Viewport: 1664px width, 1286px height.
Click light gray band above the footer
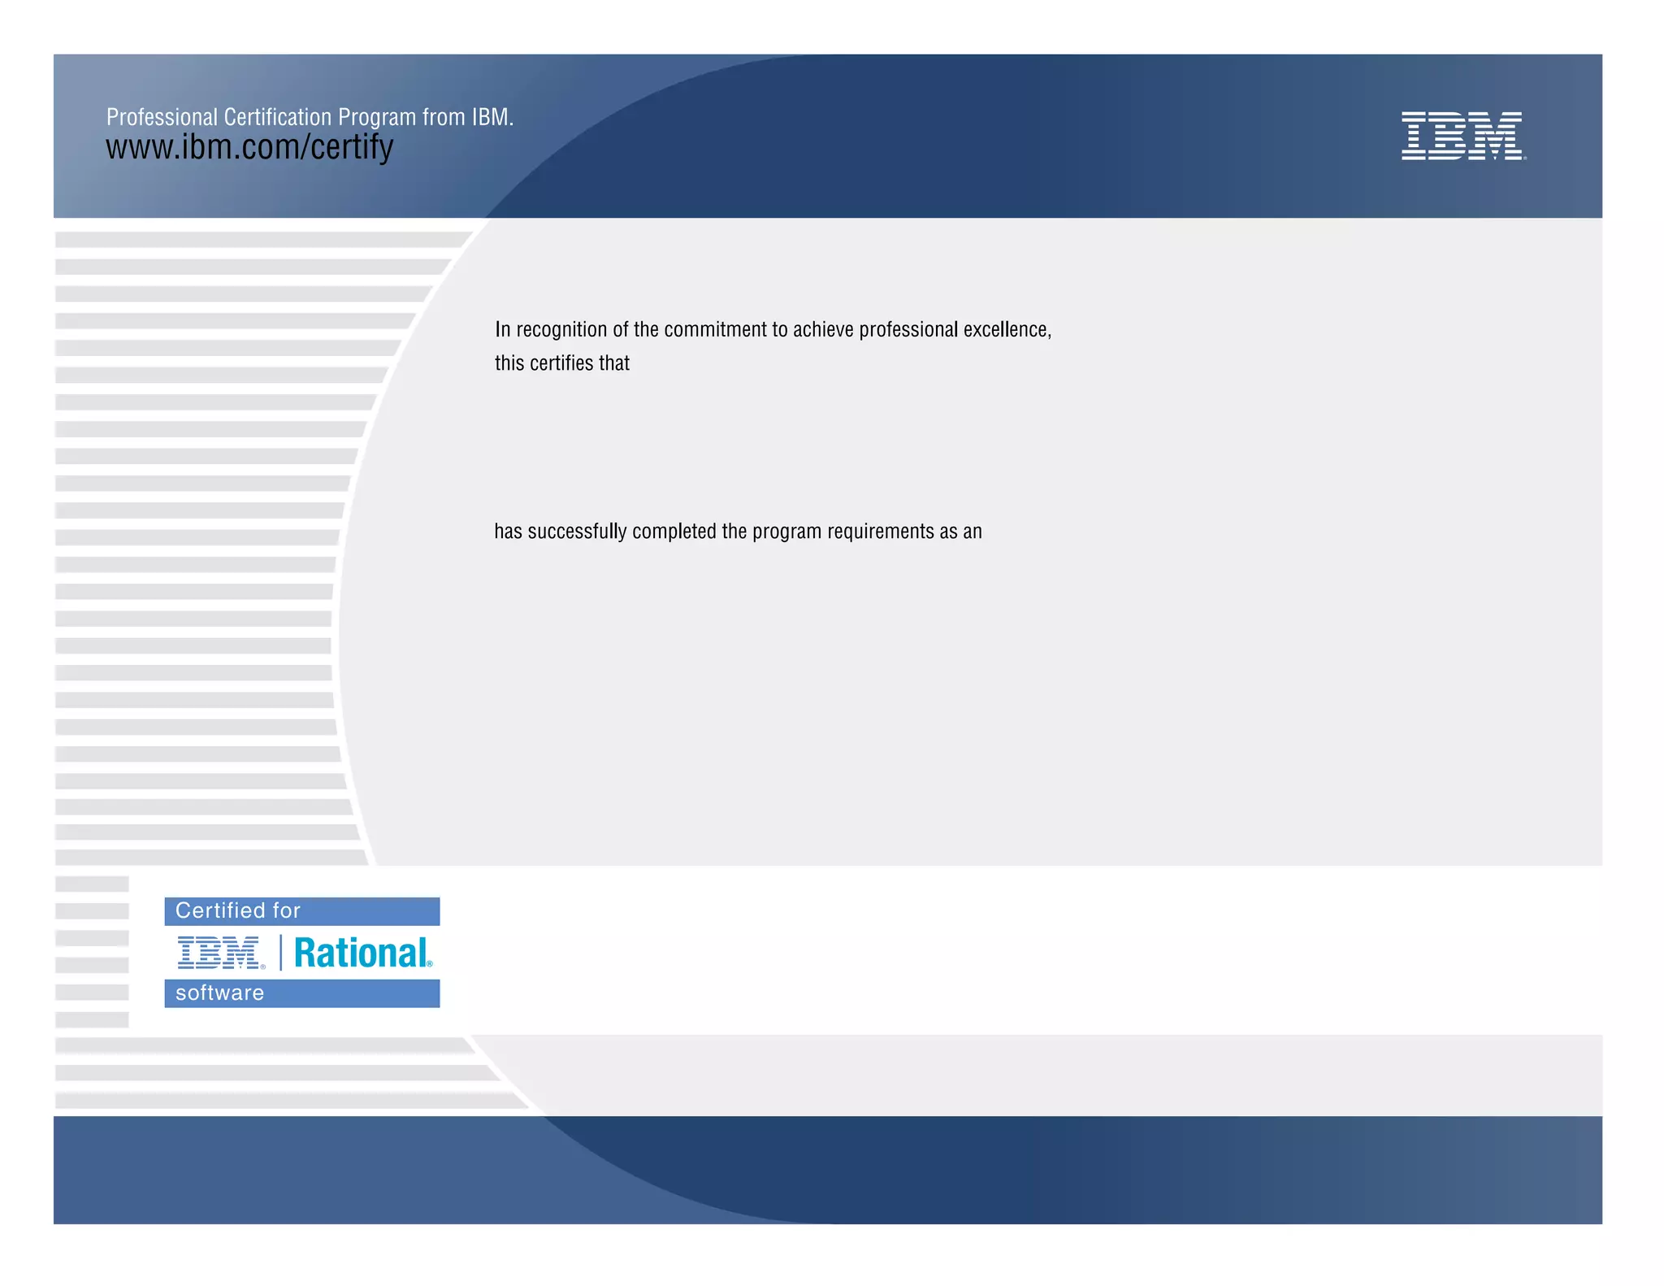click(1056, 1075)
